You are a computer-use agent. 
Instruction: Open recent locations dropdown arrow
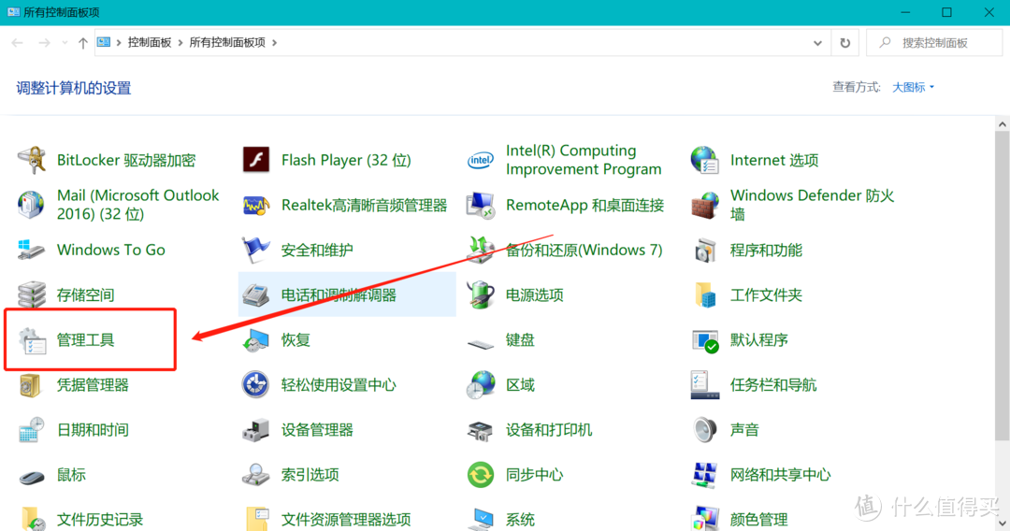[65, 43]
